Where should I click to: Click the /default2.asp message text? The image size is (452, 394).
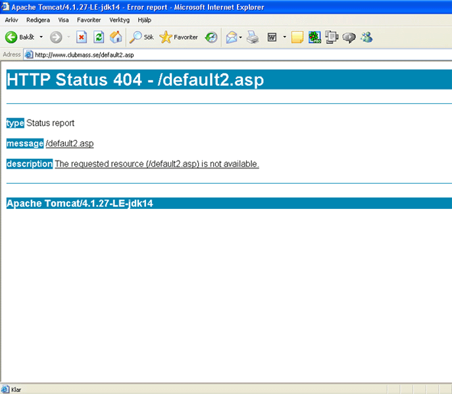click(x=70, y=143)
